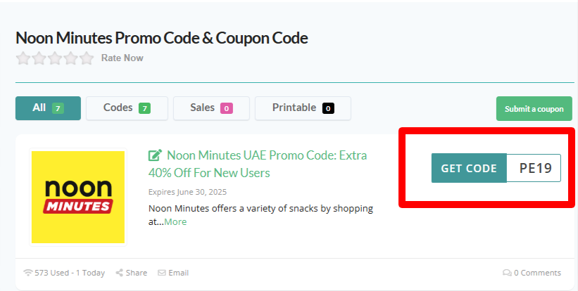
Task: Click the fifth rating star
Action: click(86, 58)
